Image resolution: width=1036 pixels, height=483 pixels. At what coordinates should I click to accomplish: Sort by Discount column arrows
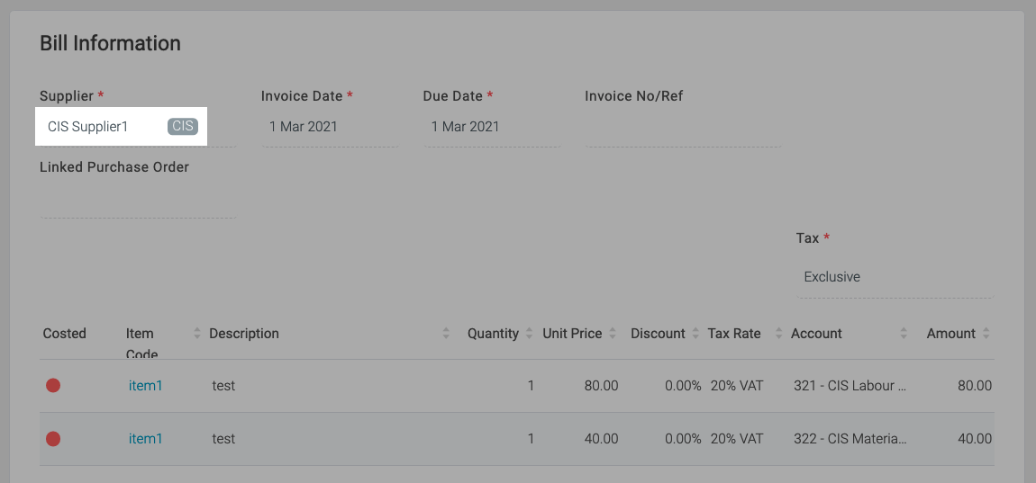pos(696,334)
